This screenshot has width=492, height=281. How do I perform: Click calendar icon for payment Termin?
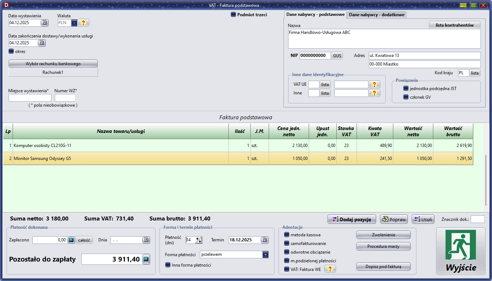[x=265, y=240]
